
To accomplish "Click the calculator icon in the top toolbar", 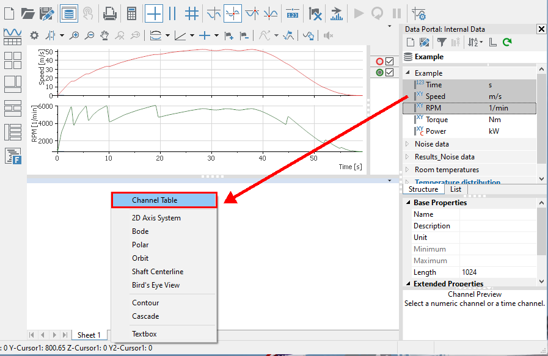I will coord(131,12).
